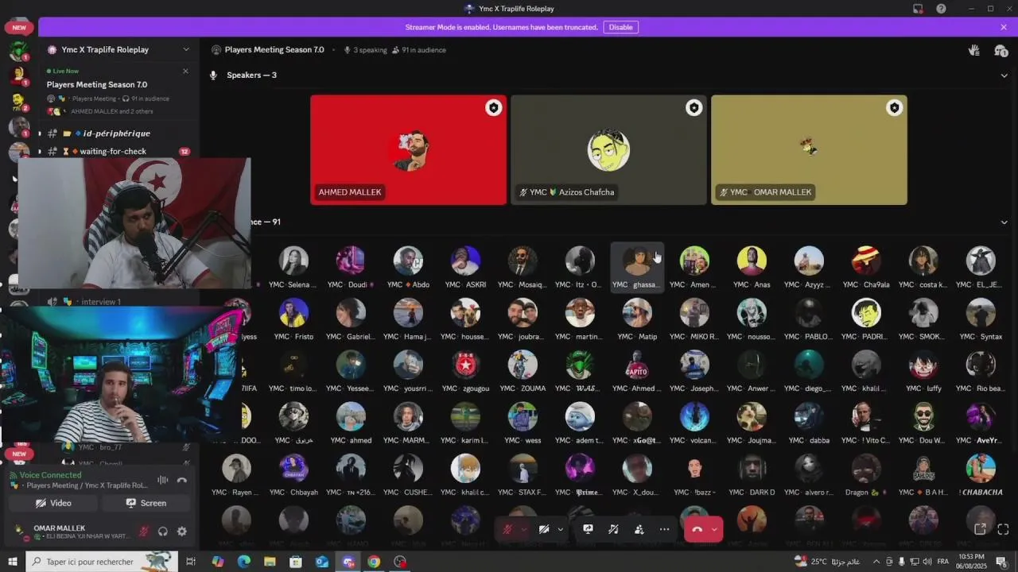Screen dimensions: 1018x572
Task: Click the moderator badge on AHMED MALLEK tile
Action: [494, 108]
